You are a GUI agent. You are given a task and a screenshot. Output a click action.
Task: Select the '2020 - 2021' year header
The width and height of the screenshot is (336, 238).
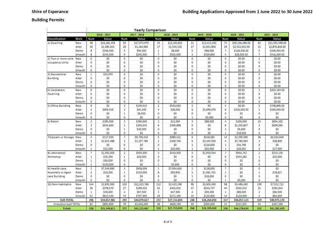tap(237, 34)
